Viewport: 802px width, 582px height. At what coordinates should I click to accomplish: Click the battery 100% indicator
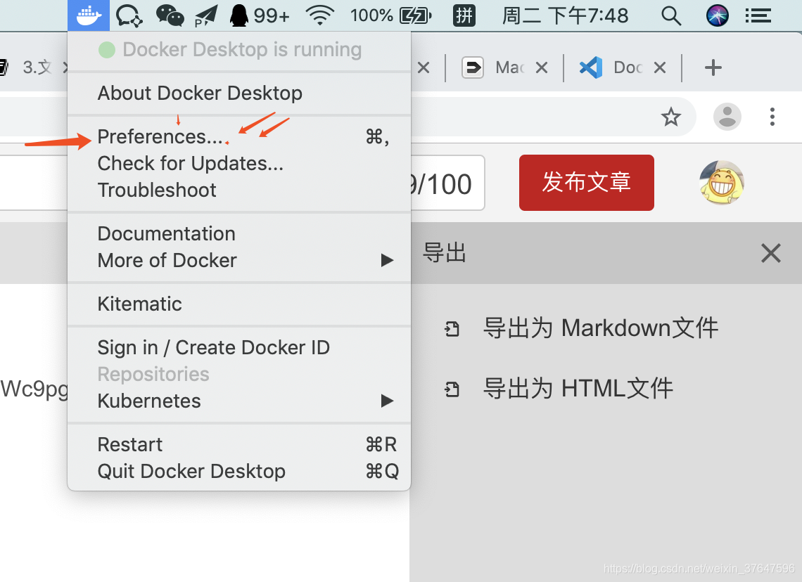point(390,15)
